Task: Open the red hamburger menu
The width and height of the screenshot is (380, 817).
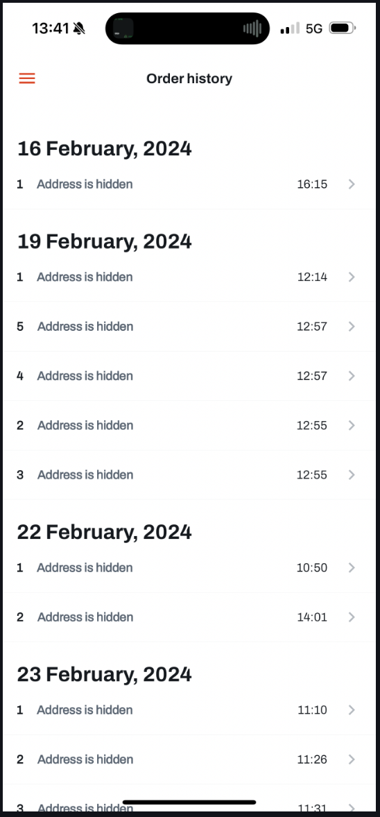Action: (27, 78)
